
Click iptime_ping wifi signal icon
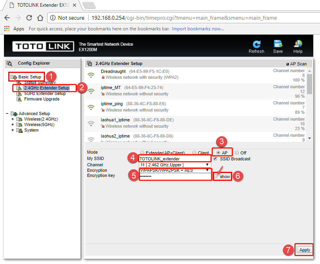pos(91,107)
